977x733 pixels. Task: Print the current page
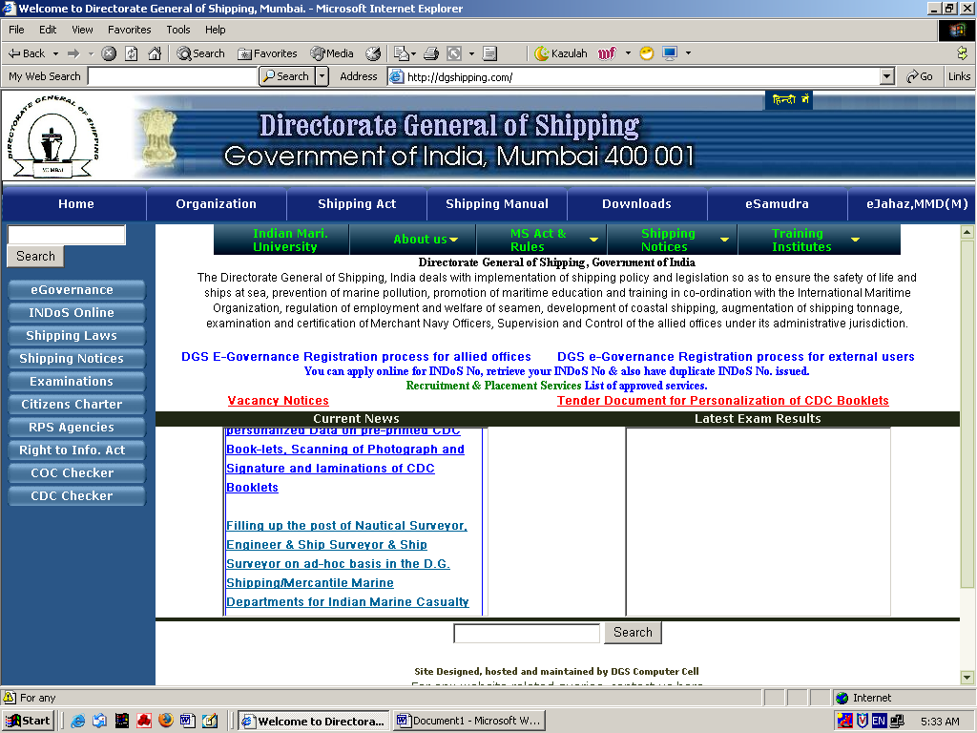(x=431, y=53)
